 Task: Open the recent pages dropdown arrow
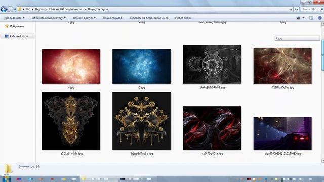tap(15, 9)
